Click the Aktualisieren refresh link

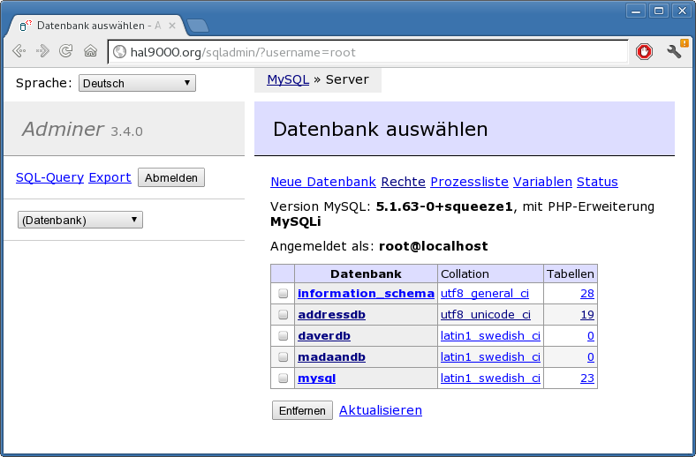click(381, 410)
